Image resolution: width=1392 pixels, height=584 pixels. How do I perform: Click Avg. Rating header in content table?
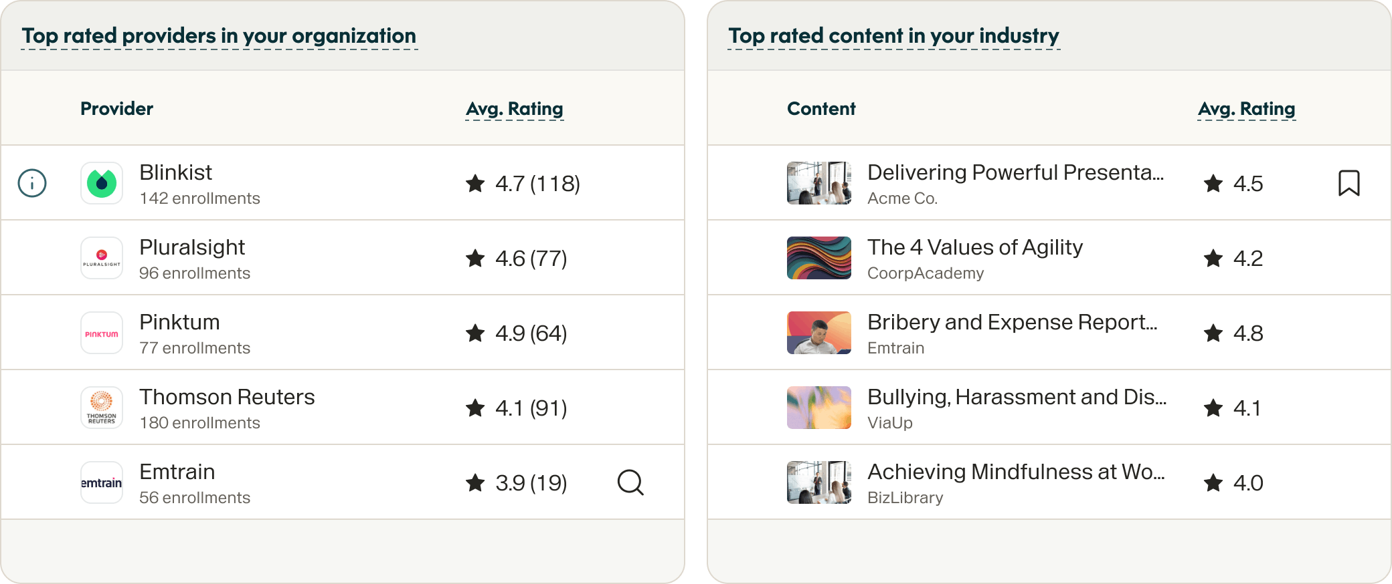(x=1247, y=108)
